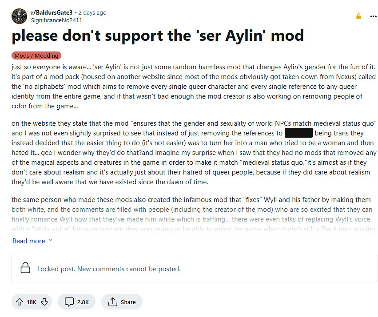Click the 'Locked post' notice text
Screen dimensions: 378x317
pos(109,269)
